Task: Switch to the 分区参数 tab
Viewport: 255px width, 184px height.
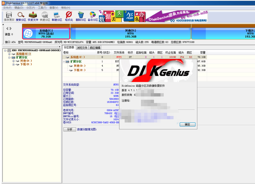Action: [69, 47]
